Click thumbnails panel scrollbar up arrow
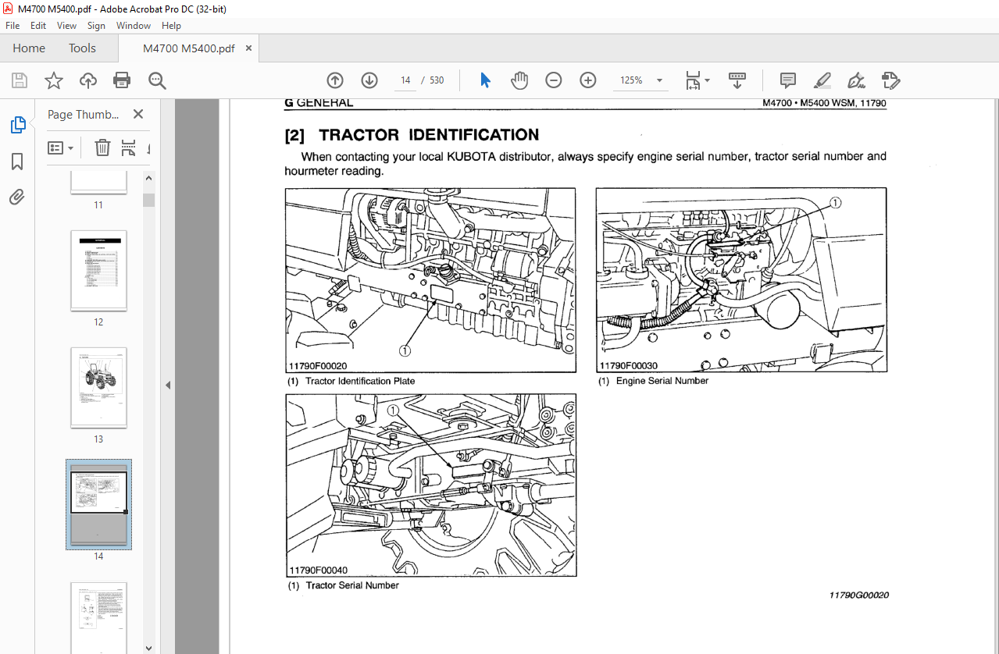Image resolution: width=999 pixels, height=654 pixels. (x=148, y=179)
